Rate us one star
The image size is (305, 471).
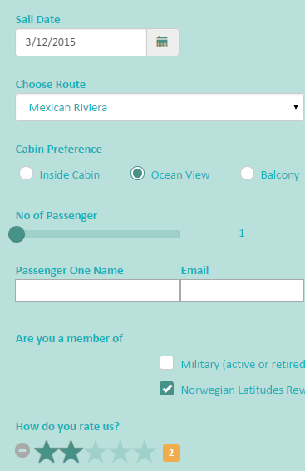tap(46, 452)
